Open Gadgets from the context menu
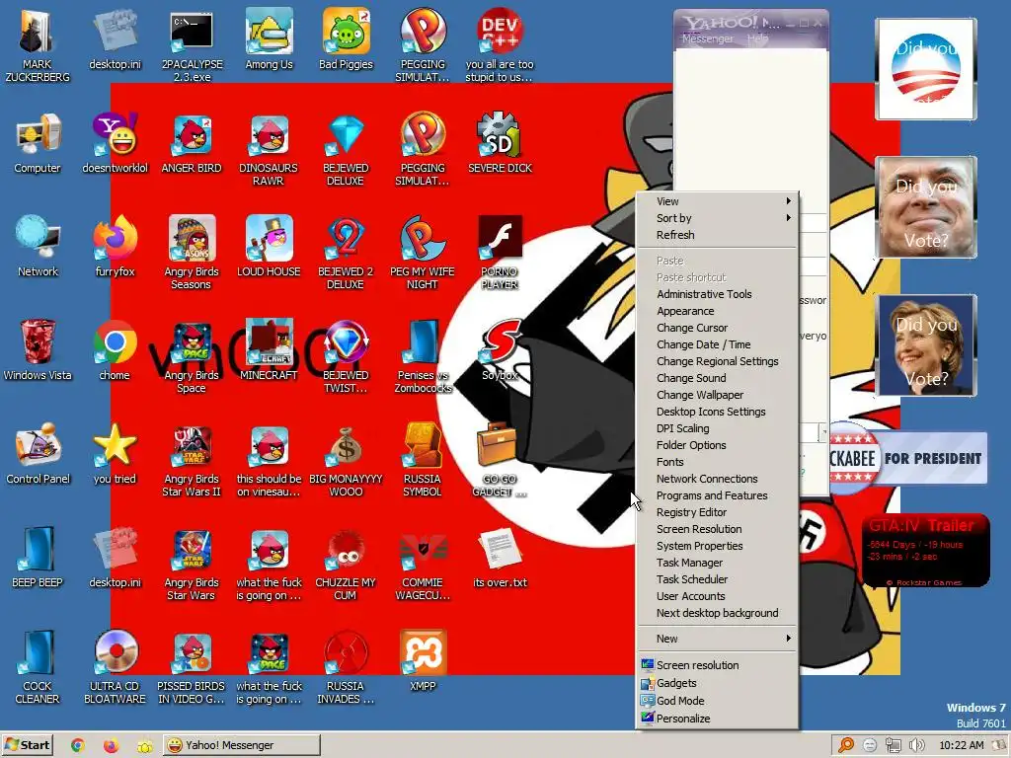 pyautogui.click(x=717, y=683)
